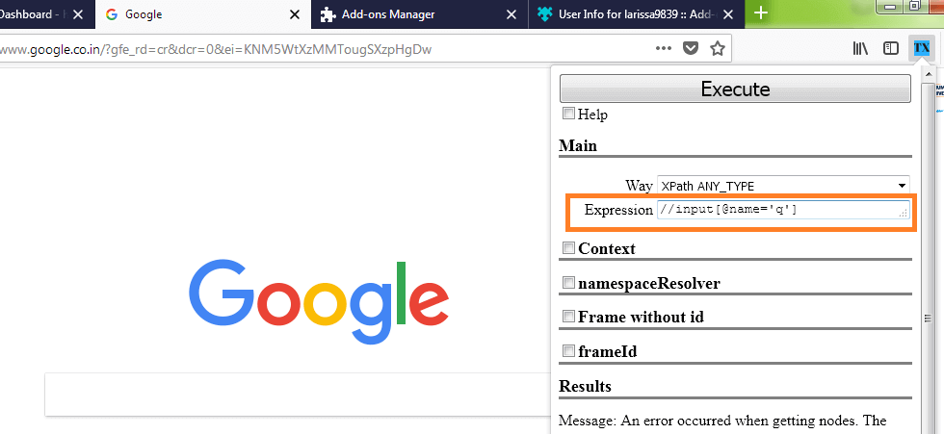Click the TX TryXPath toolbar icon

click(x=921, y=48)
